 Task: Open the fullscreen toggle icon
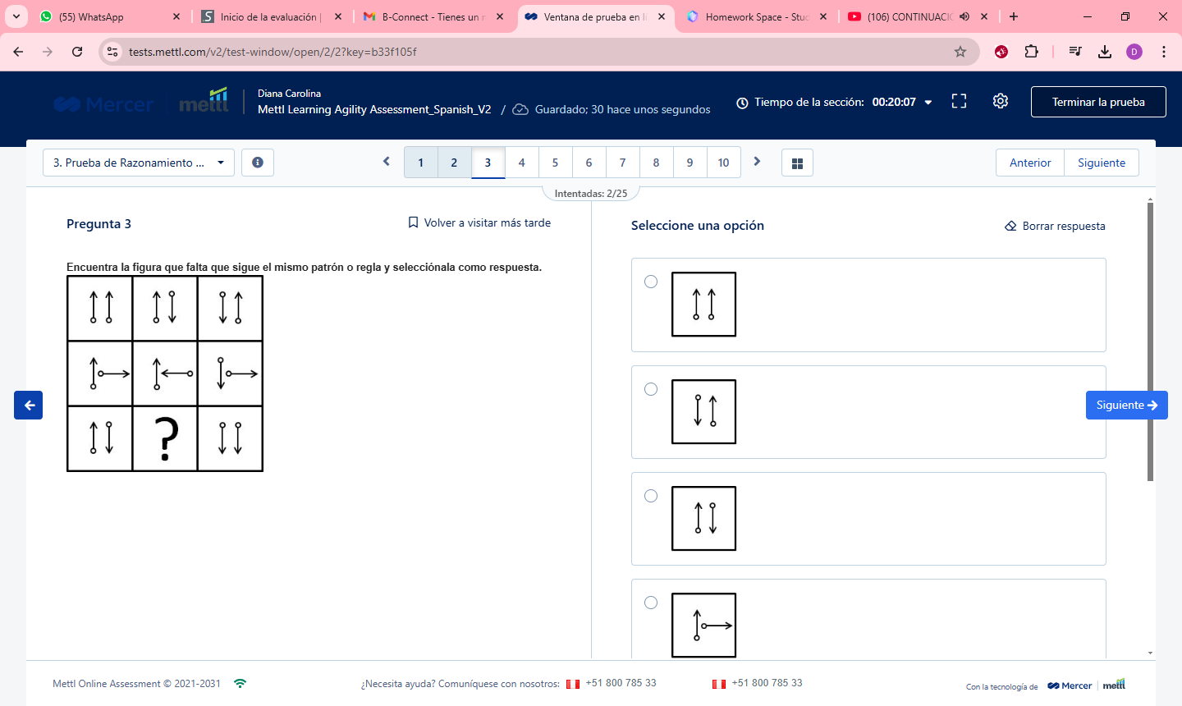[x=959, y=101]
